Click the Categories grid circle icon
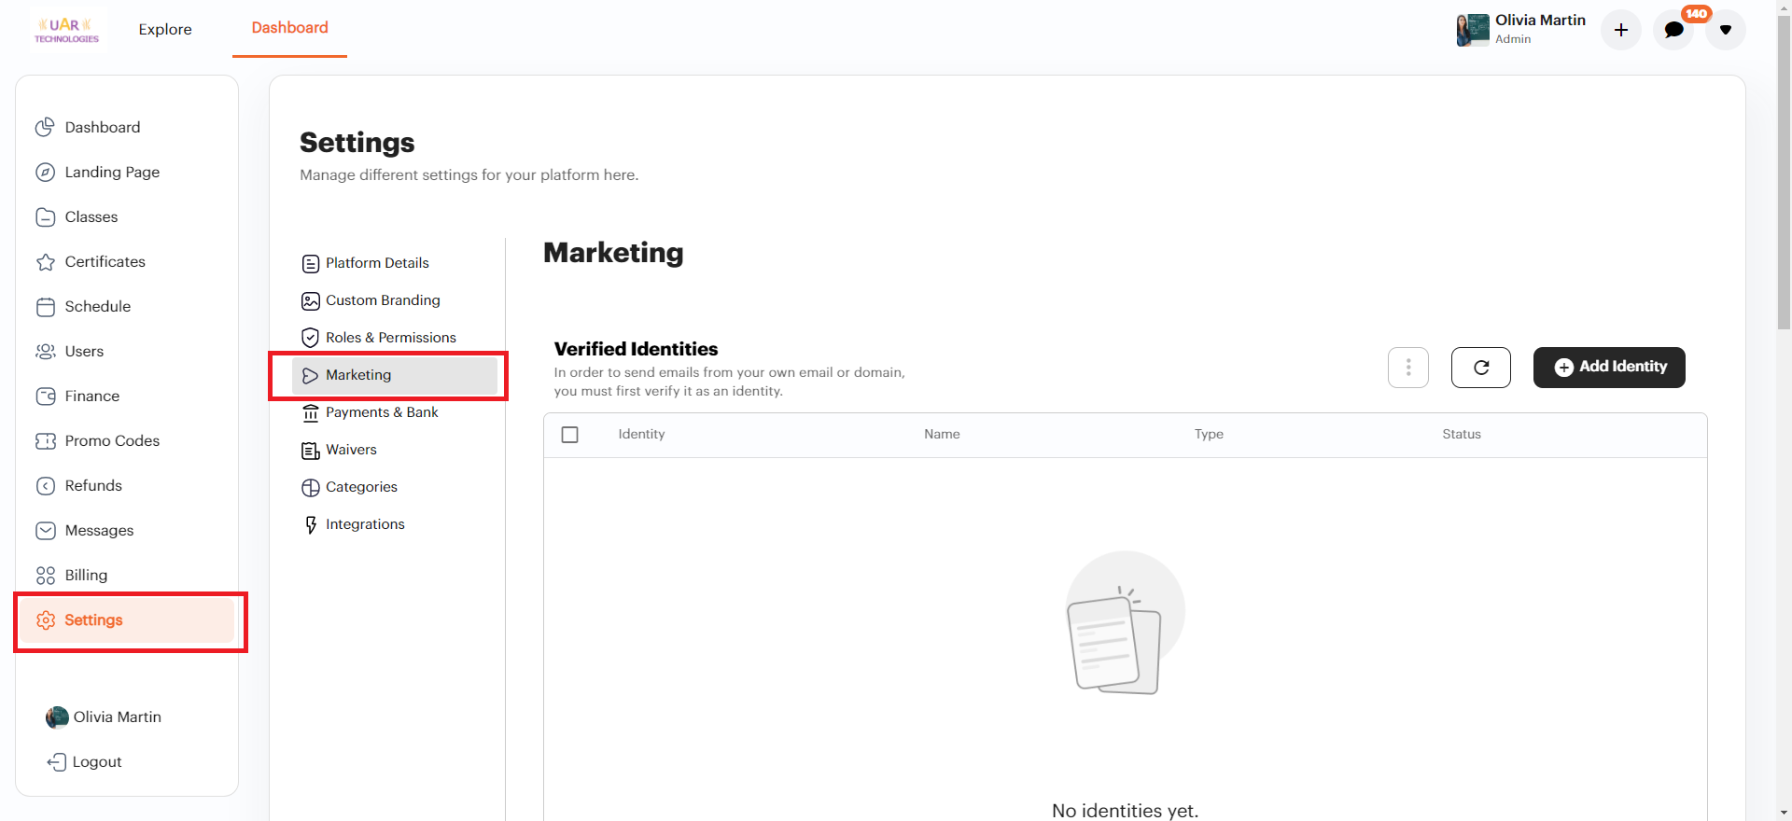 click(x=311, y=487)
